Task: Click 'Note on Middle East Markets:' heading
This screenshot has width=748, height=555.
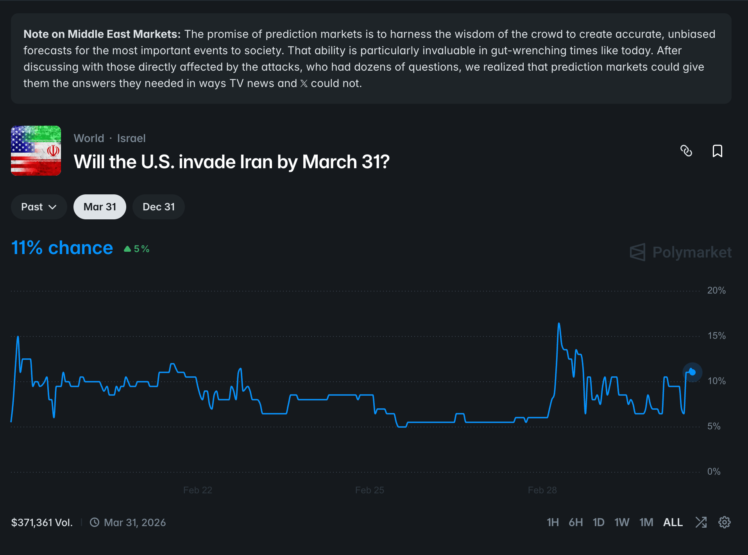Action: (x=102, y=34)
